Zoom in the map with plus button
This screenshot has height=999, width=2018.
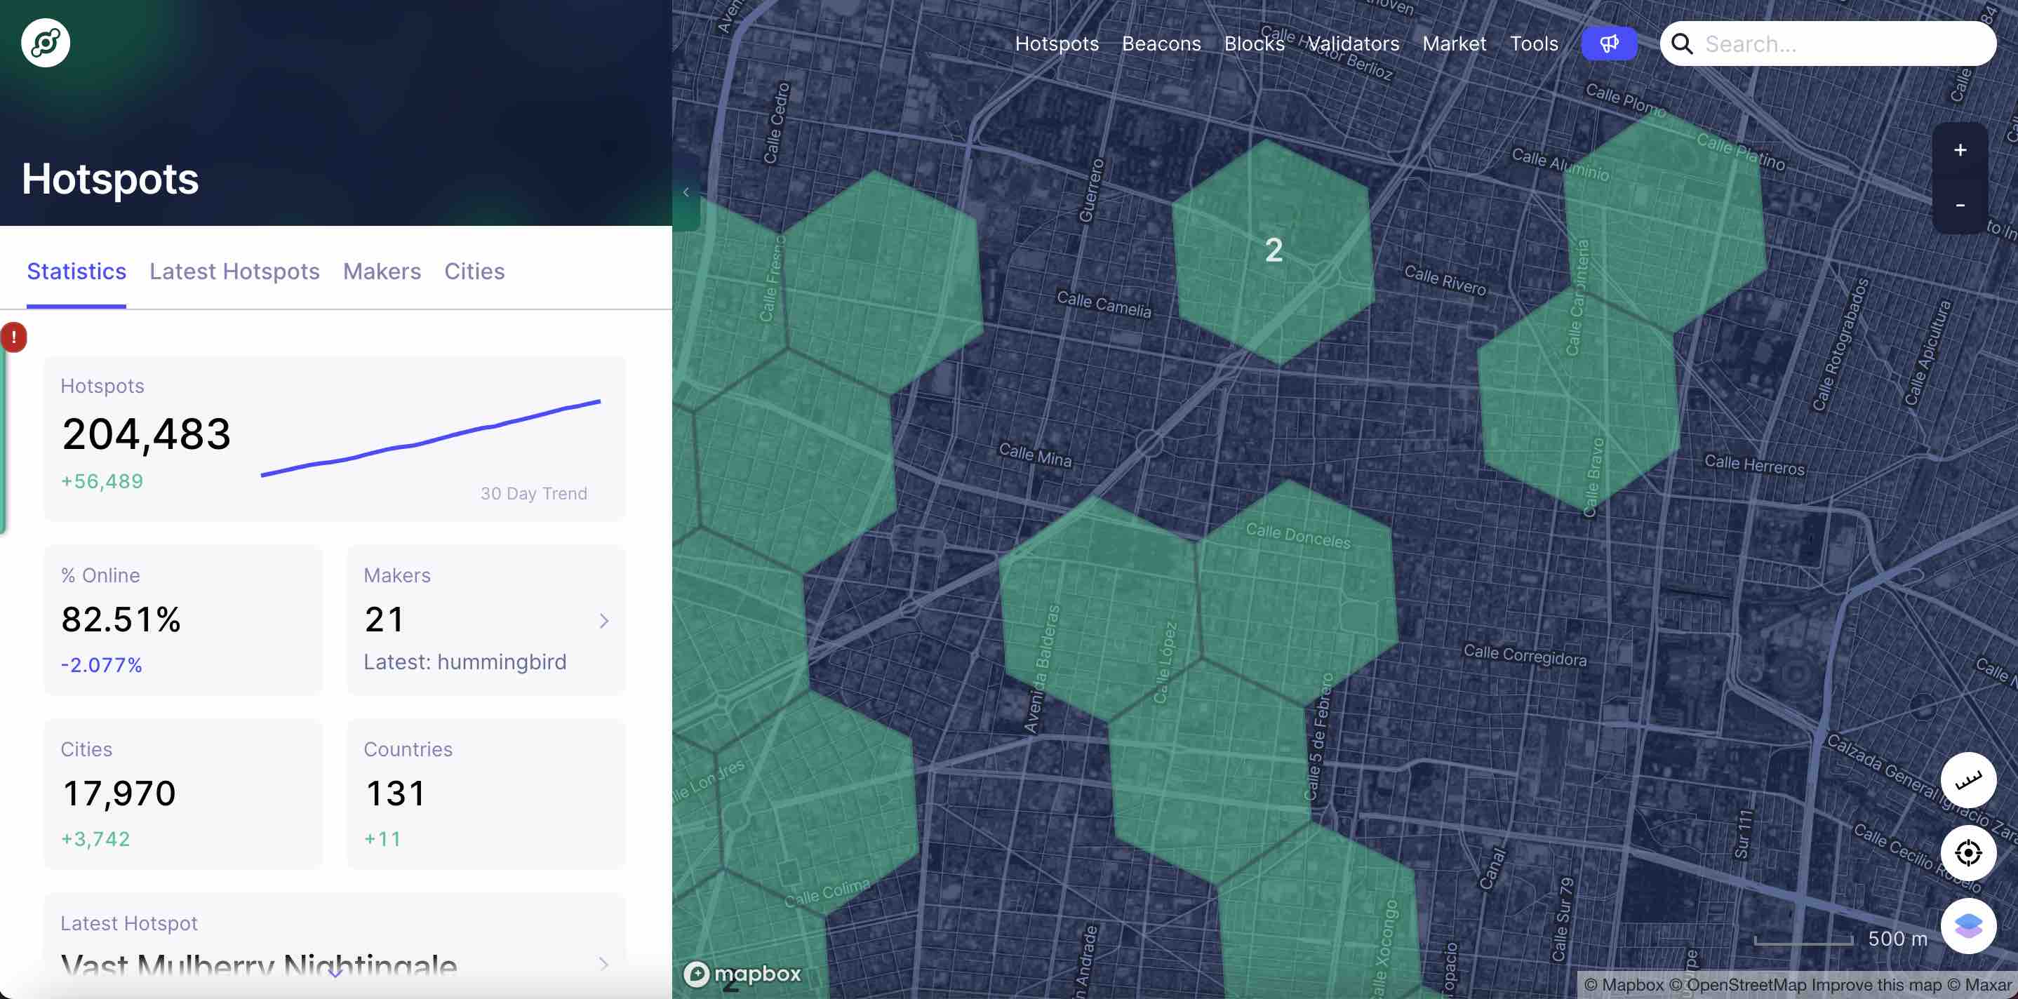[1960, 149]
